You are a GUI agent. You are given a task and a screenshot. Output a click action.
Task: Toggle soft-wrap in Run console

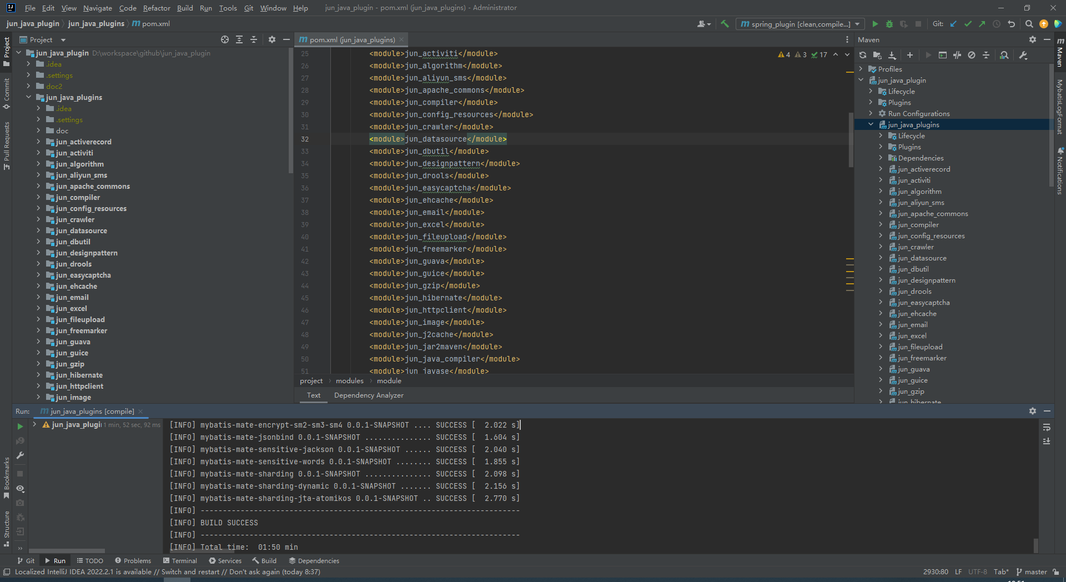[x=1047, y=427]
